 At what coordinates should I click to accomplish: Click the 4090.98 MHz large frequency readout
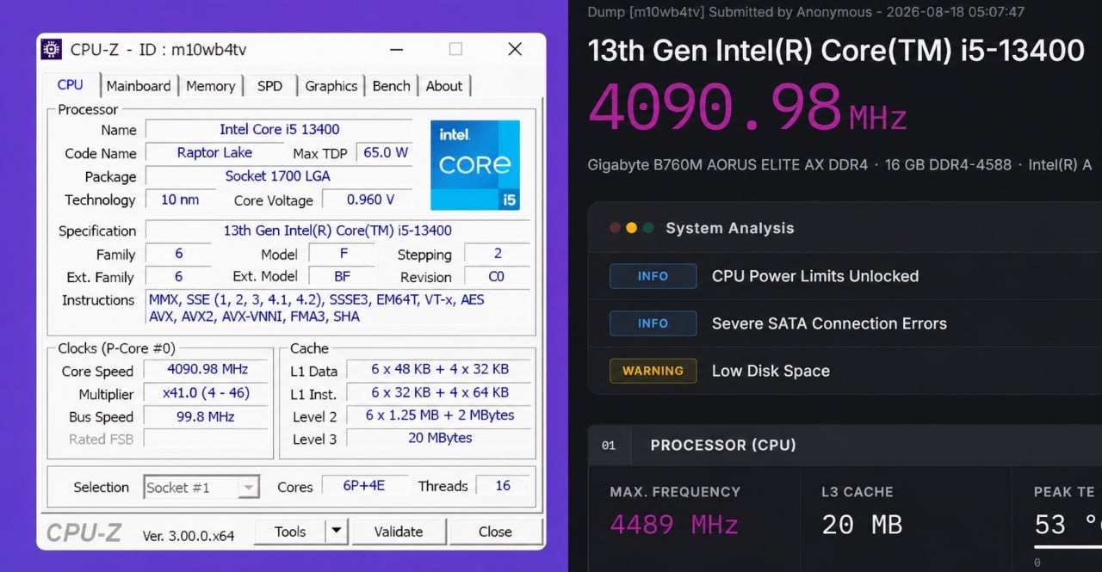pyautogui.click(x=747, y=108)
